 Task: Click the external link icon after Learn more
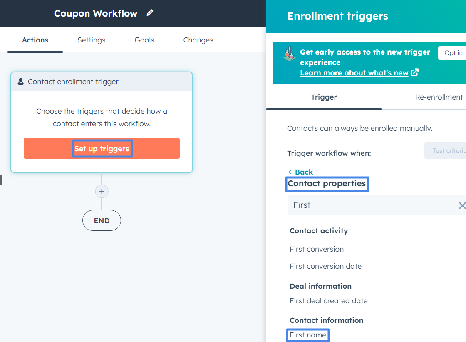415,72
